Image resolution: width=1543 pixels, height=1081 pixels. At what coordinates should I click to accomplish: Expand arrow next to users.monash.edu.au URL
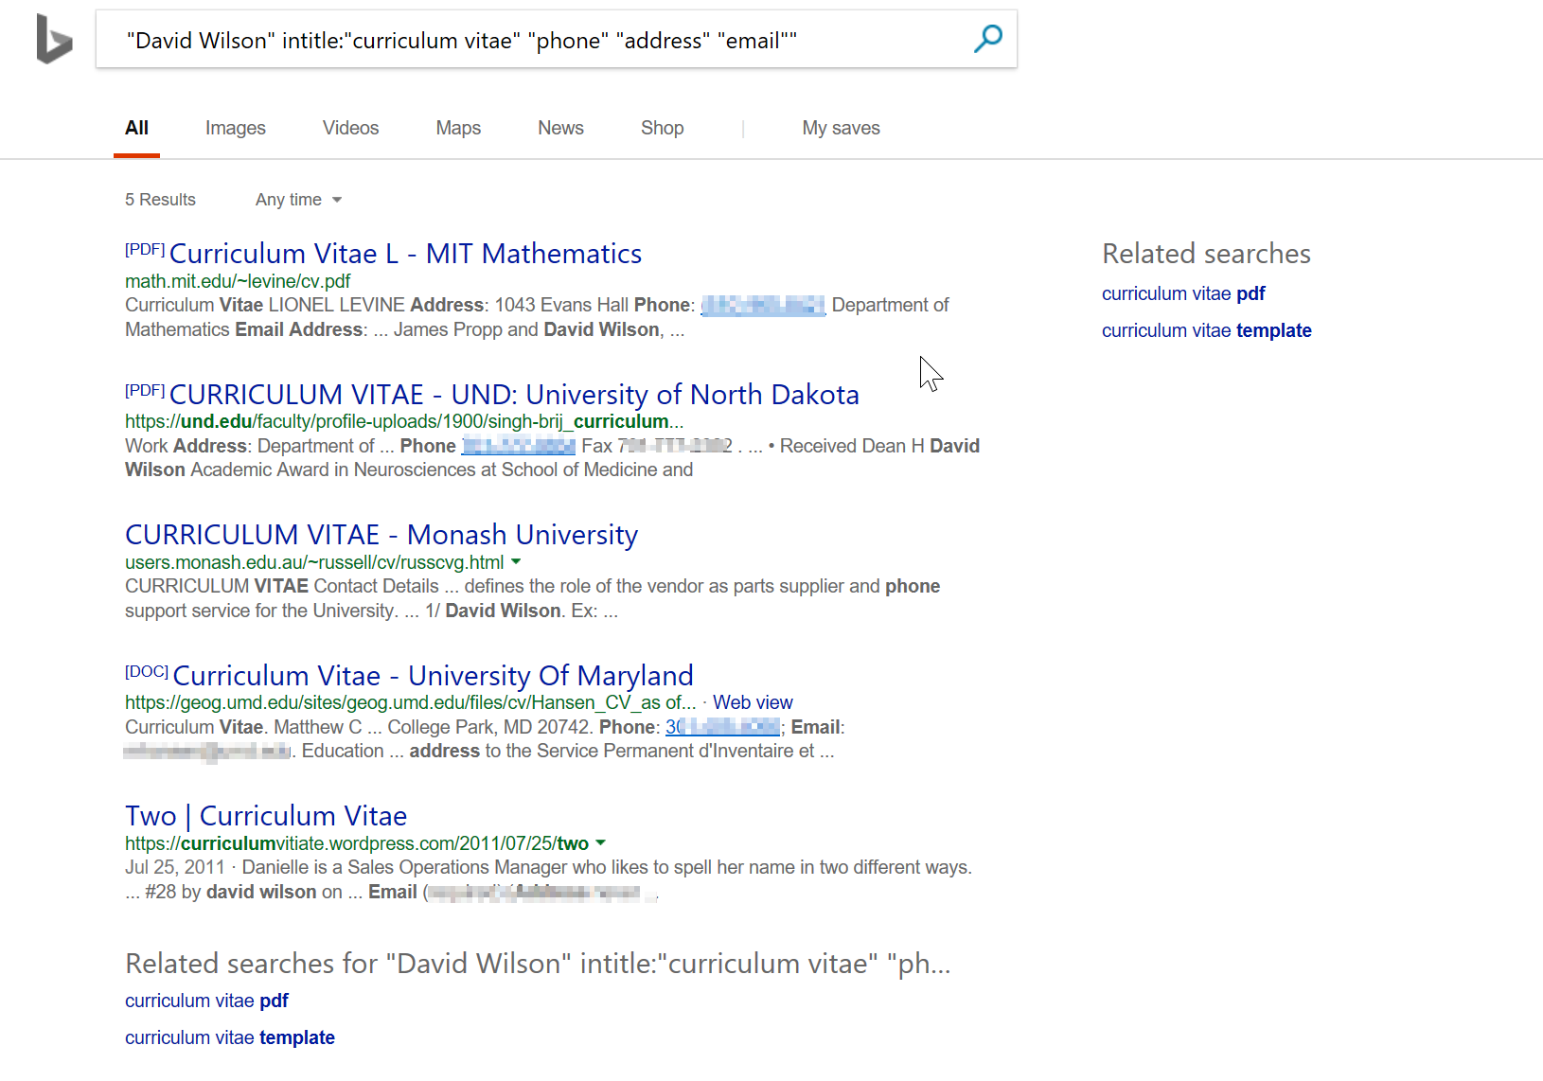(x=516, y=561)
